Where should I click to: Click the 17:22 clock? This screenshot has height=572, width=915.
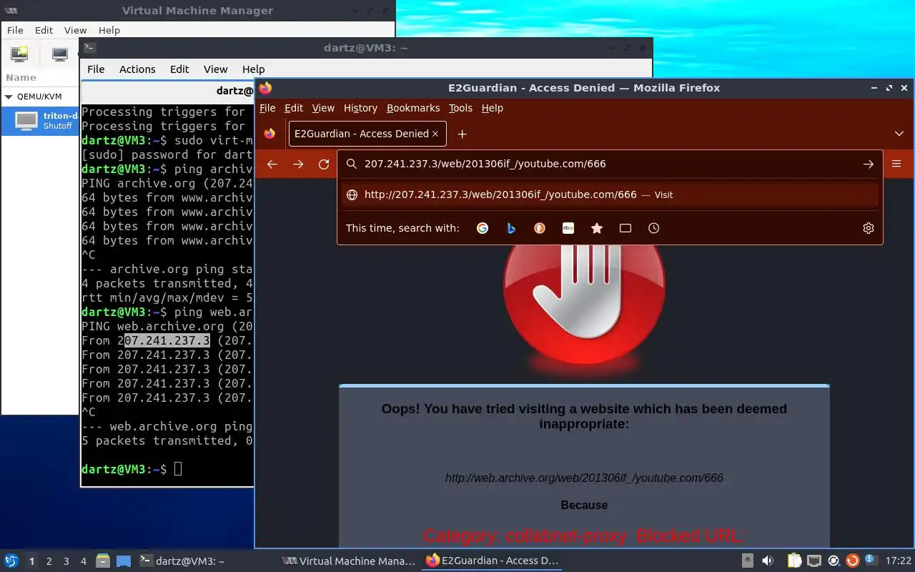pos(898,561)
